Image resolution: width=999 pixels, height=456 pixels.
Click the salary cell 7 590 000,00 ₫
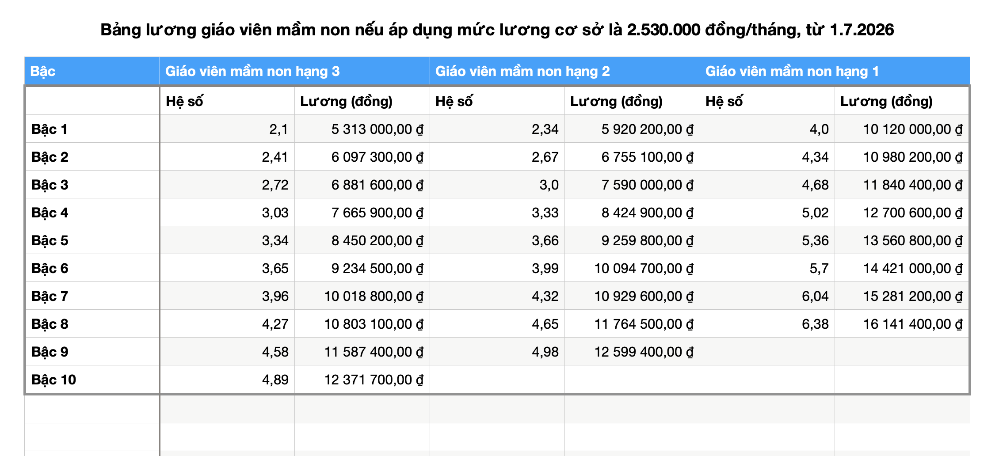[x=632, y=185]
